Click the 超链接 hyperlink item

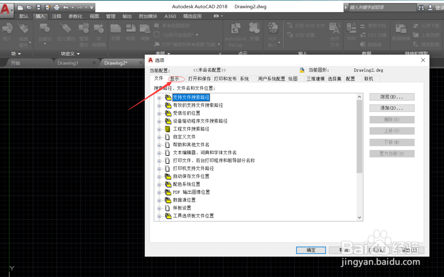pos(371,44)
